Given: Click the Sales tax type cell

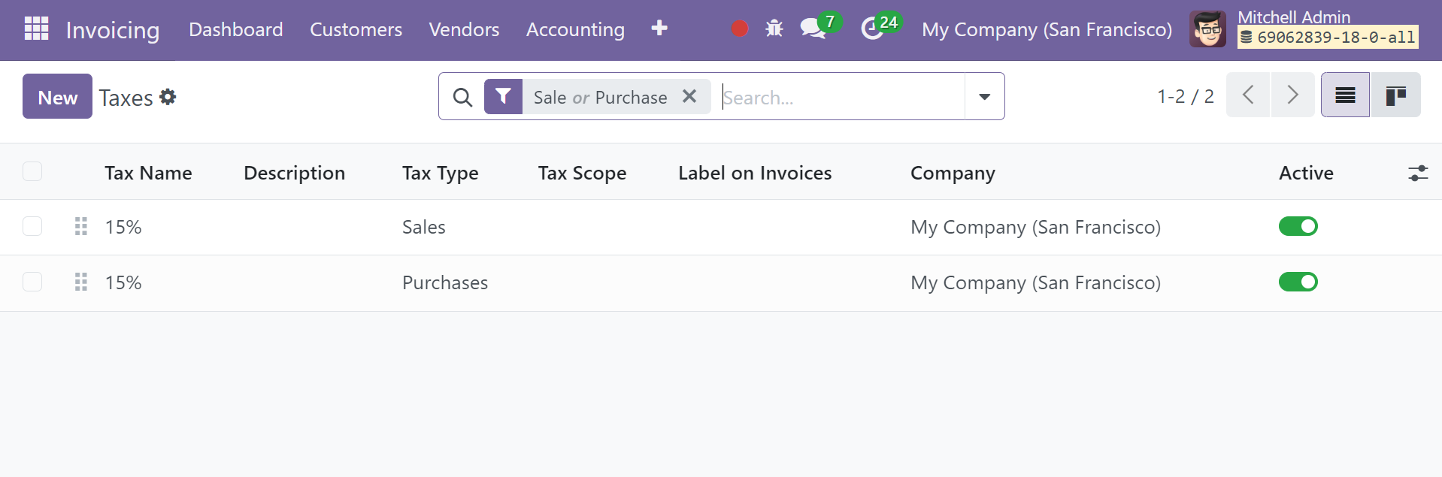Looking at the screenshot, I should (424, 227).
